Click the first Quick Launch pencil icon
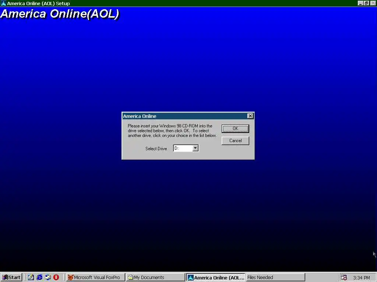Viewport: 377px width, 282px height. click(31, 278)
